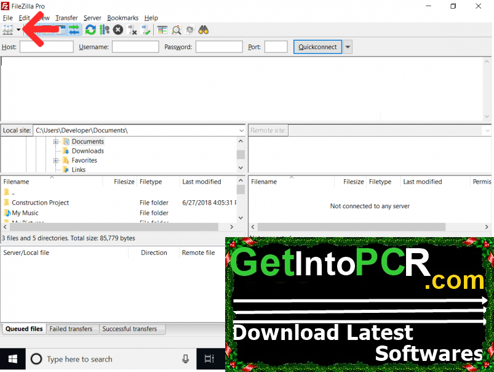Click My Music folder icon
Image resolution: width=494 pixels, height=372 pixels.
7,213
